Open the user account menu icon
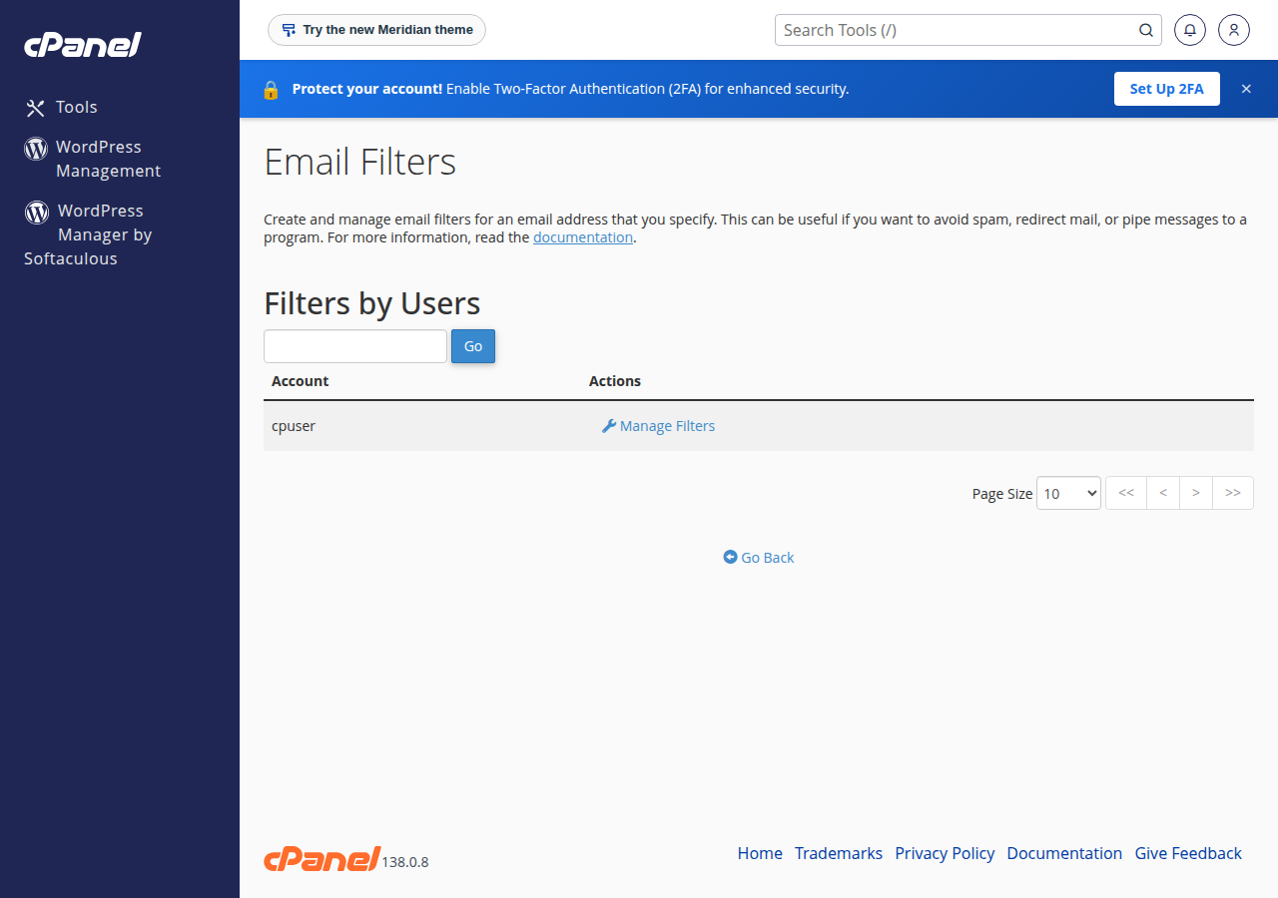 (x=1234, y=30)
